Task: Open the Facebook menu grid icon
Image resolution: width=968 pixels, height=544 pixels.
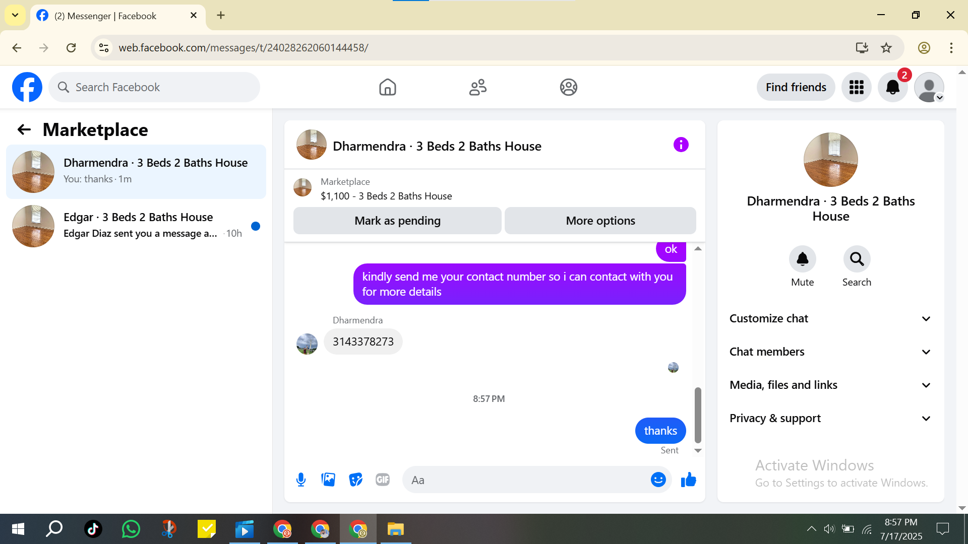Action: pos(856,87)
